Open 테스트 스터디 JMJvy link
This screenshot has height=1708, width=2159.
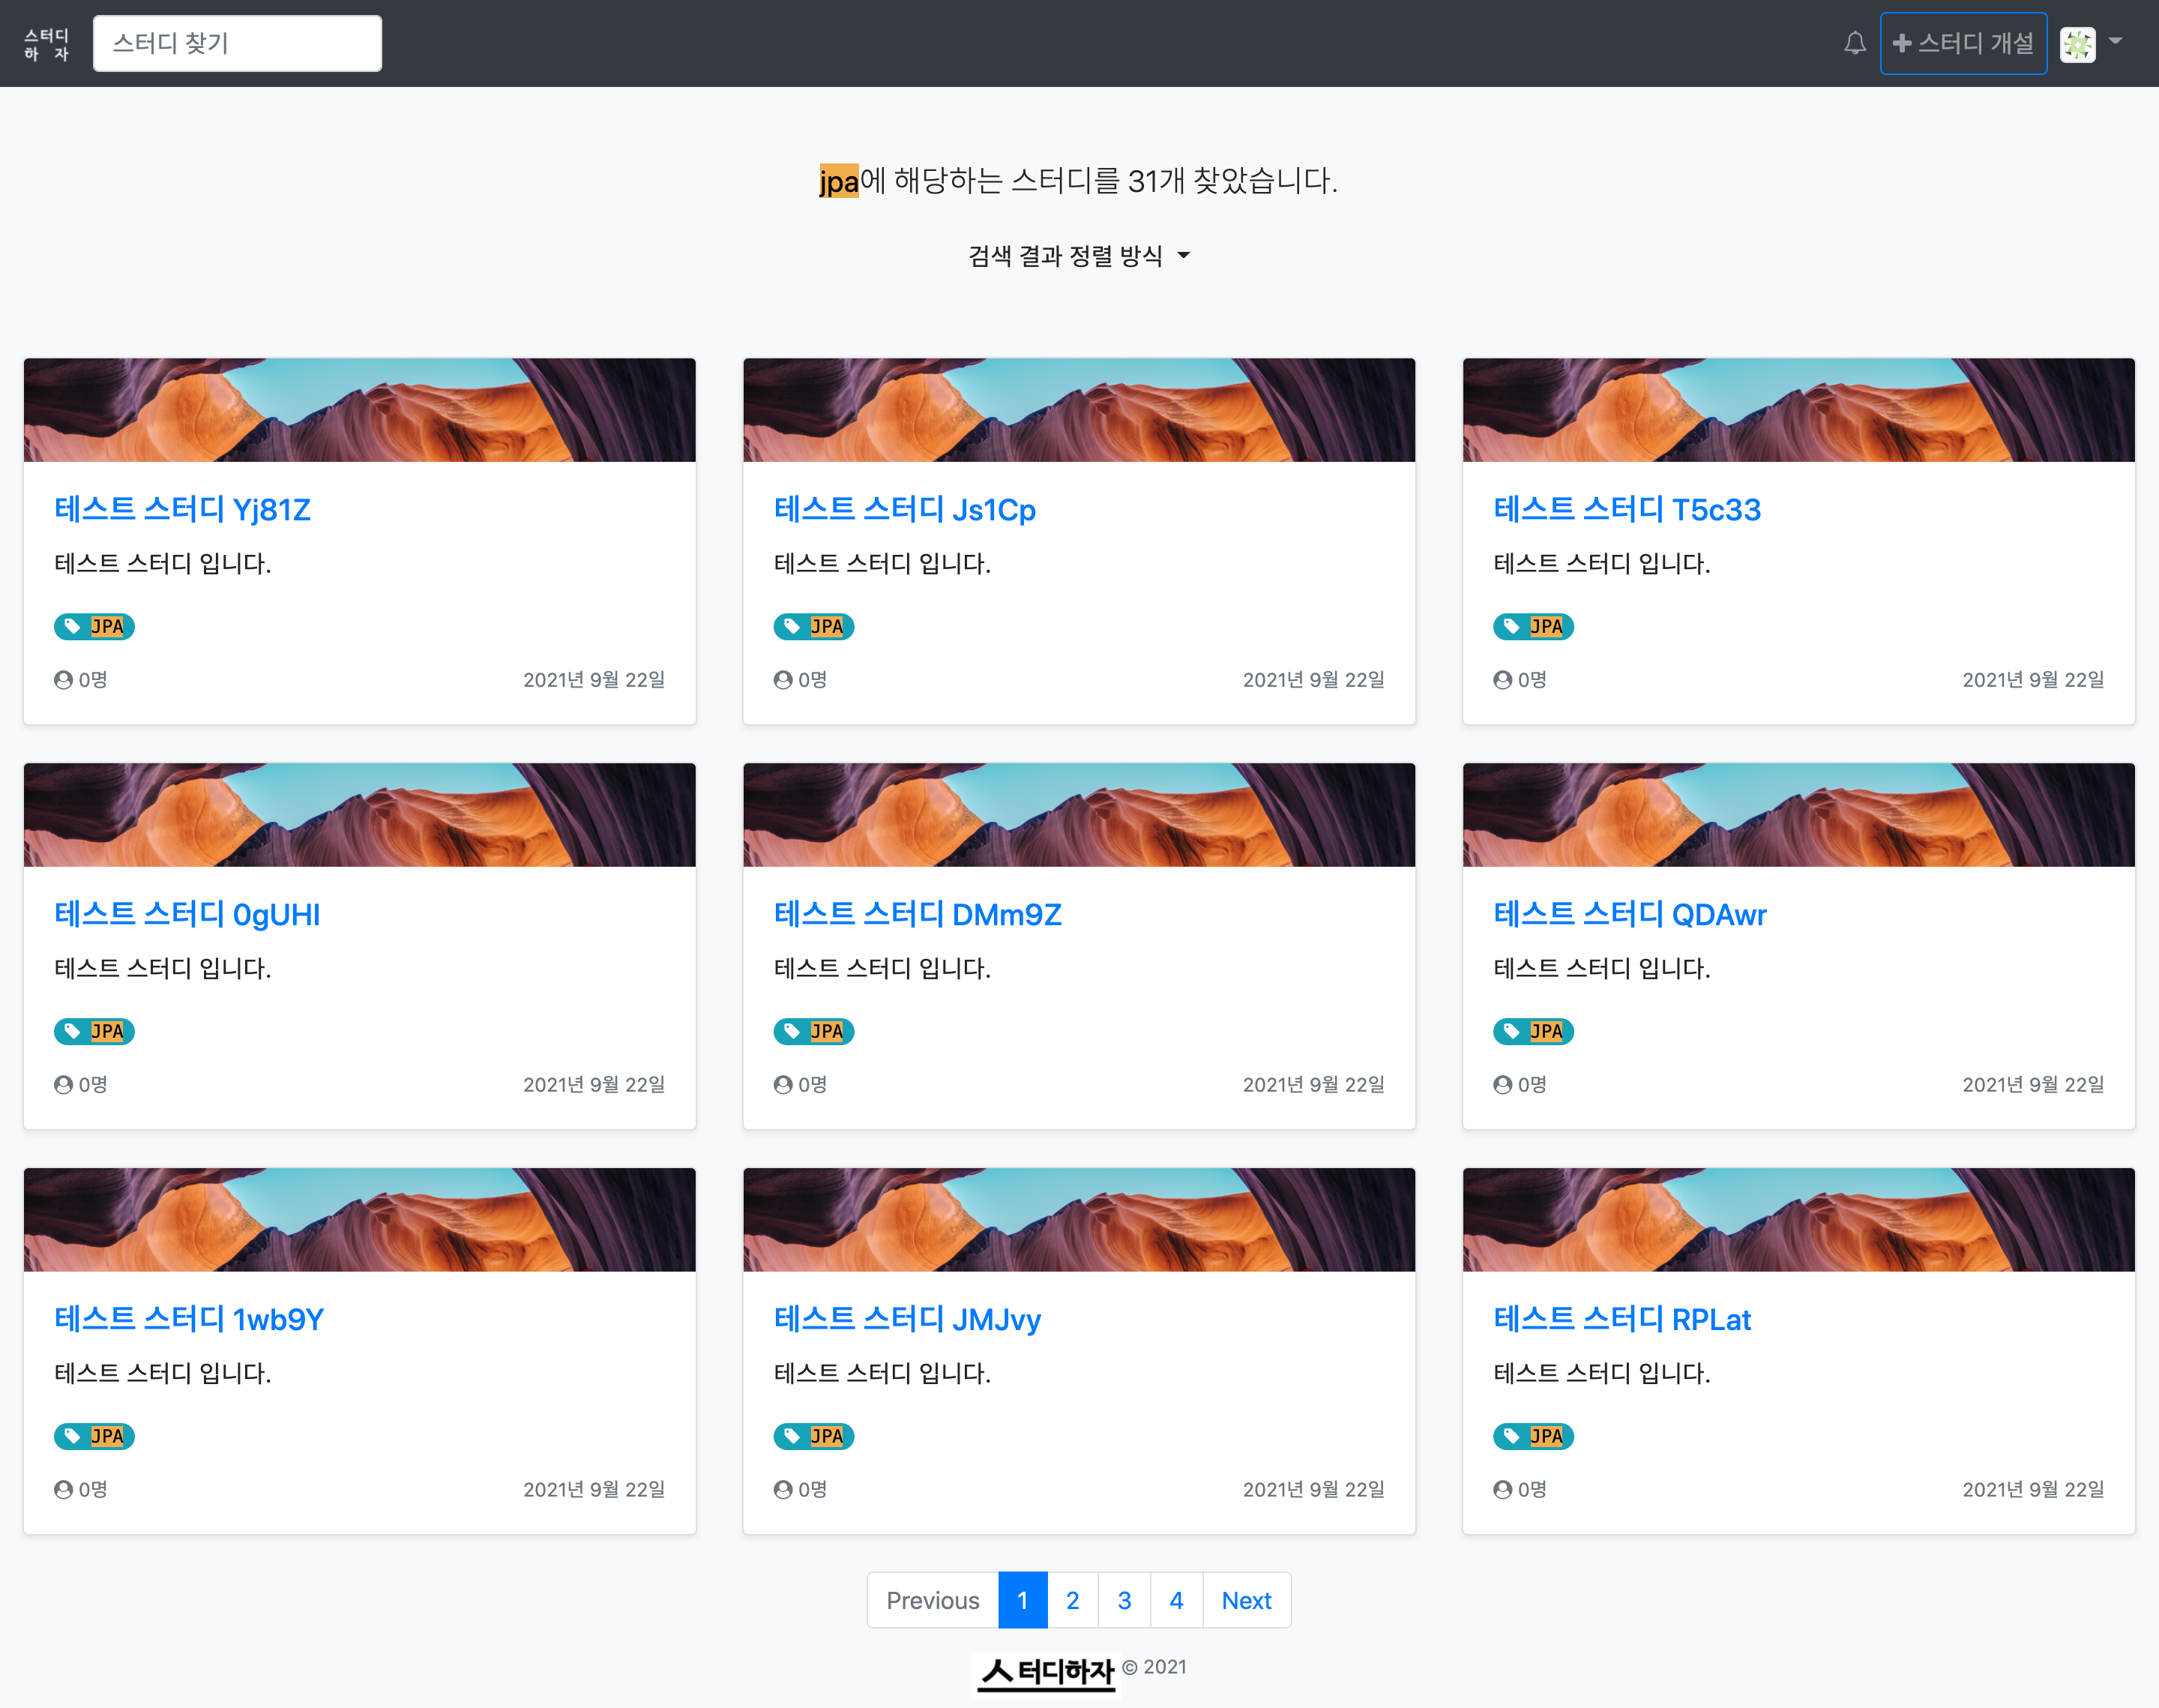click(908, 1319)
